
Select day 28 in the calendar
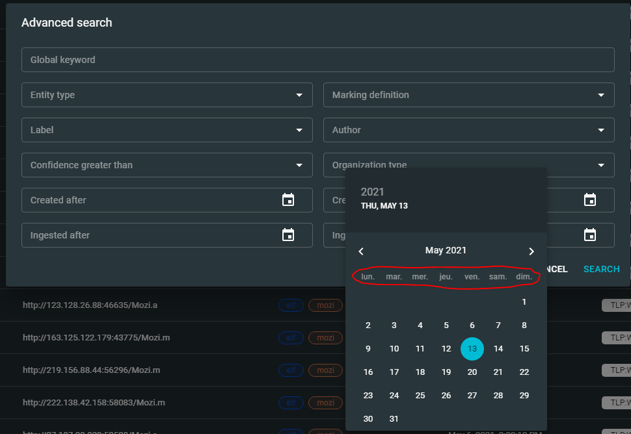[x=498, y=396]
